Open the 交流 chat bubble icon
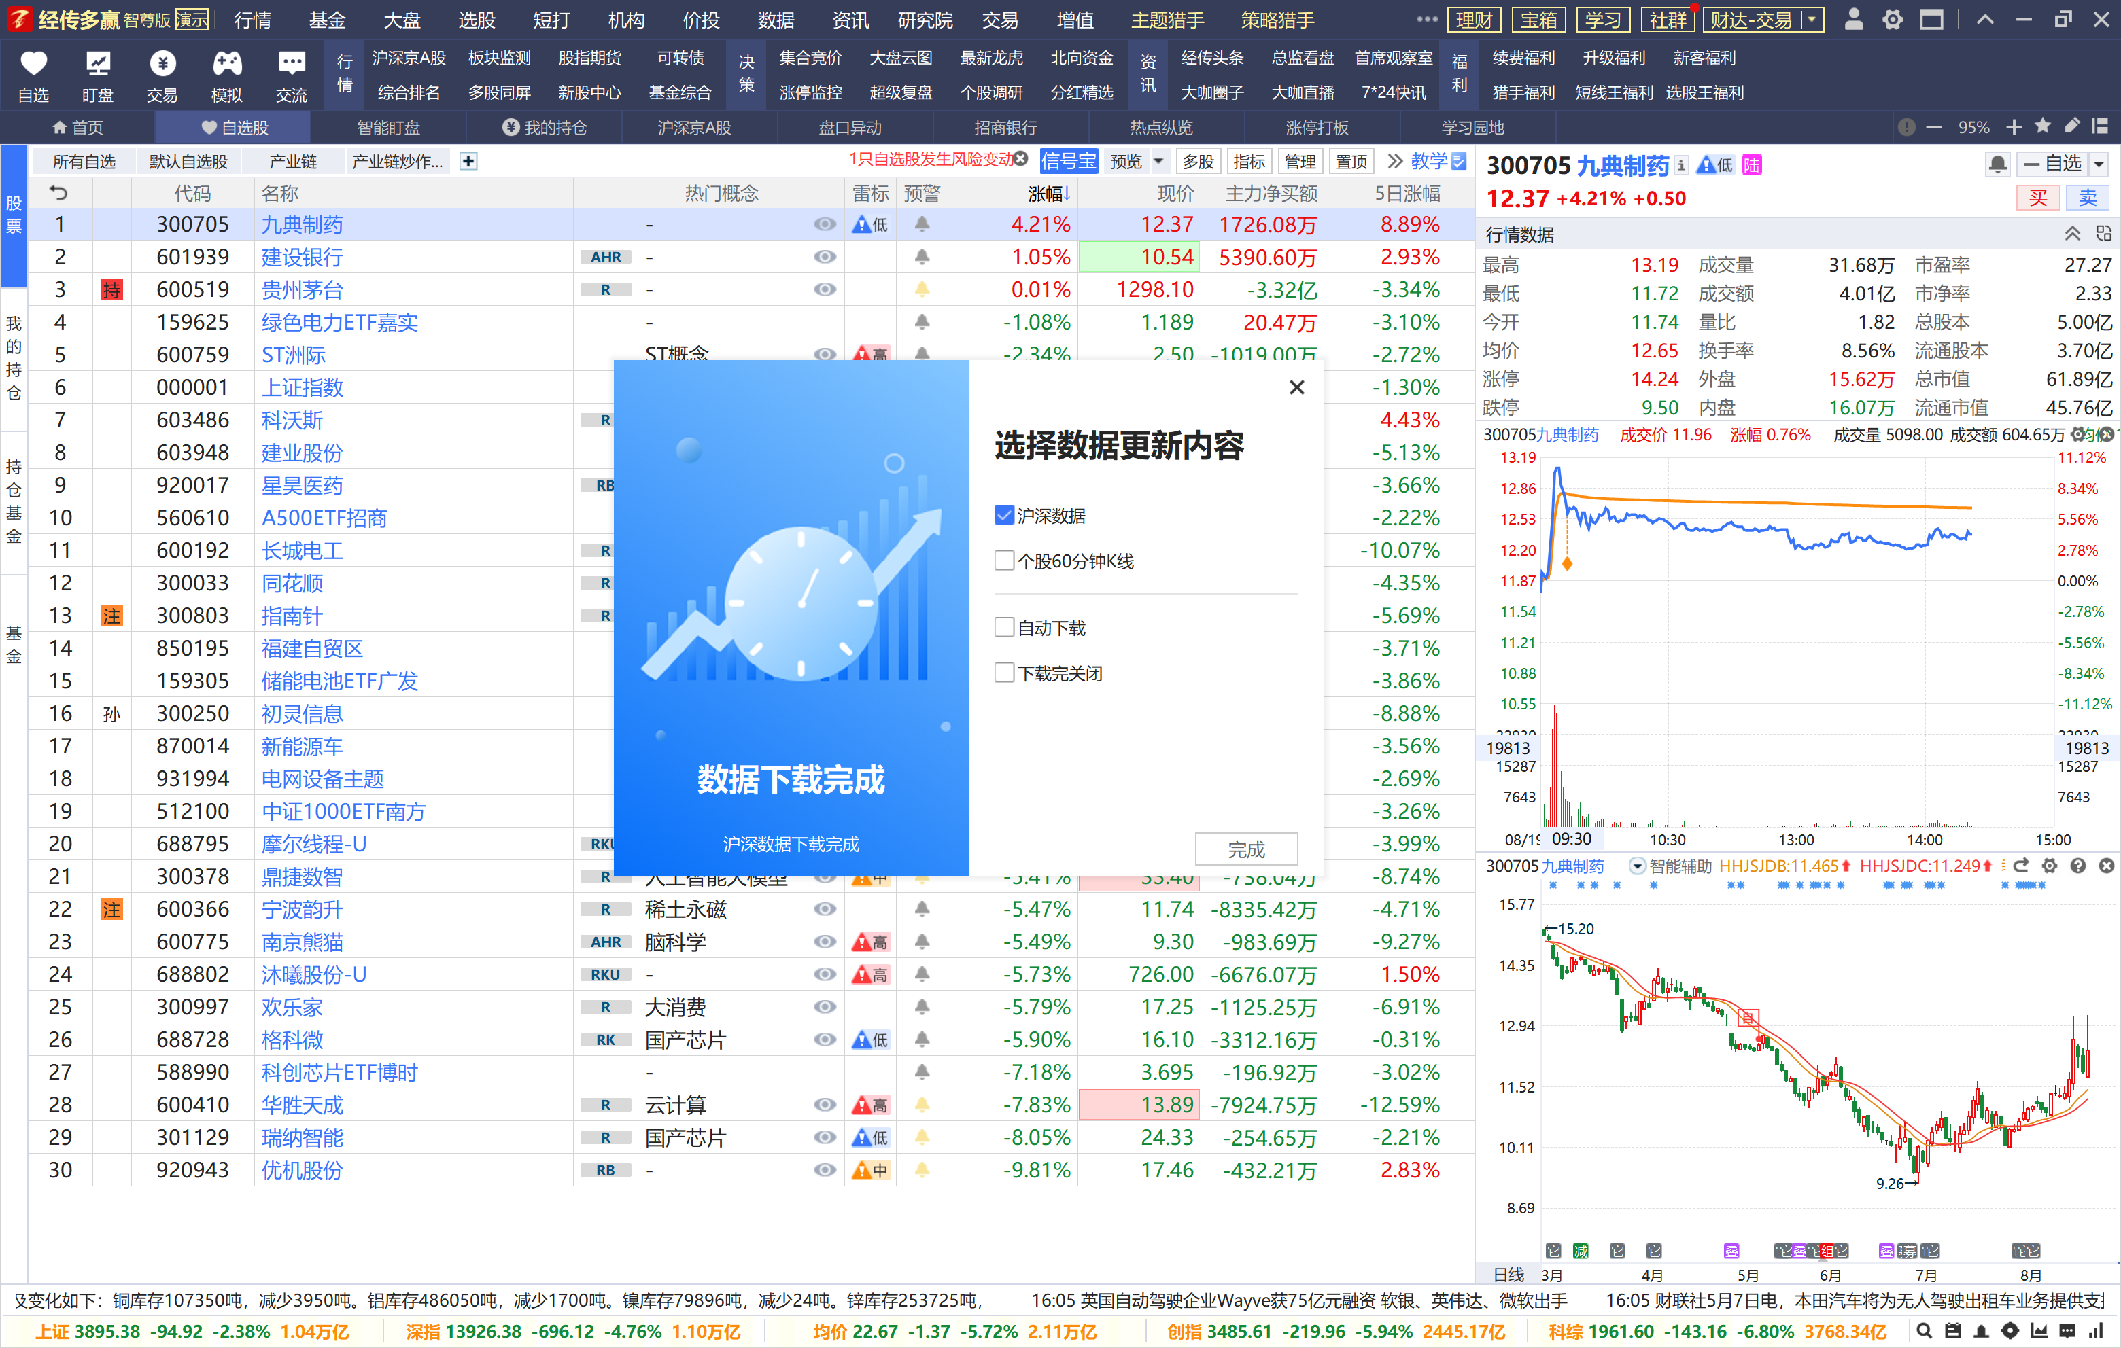The height and width of the screenshot is (1348, 2121). 292,63
